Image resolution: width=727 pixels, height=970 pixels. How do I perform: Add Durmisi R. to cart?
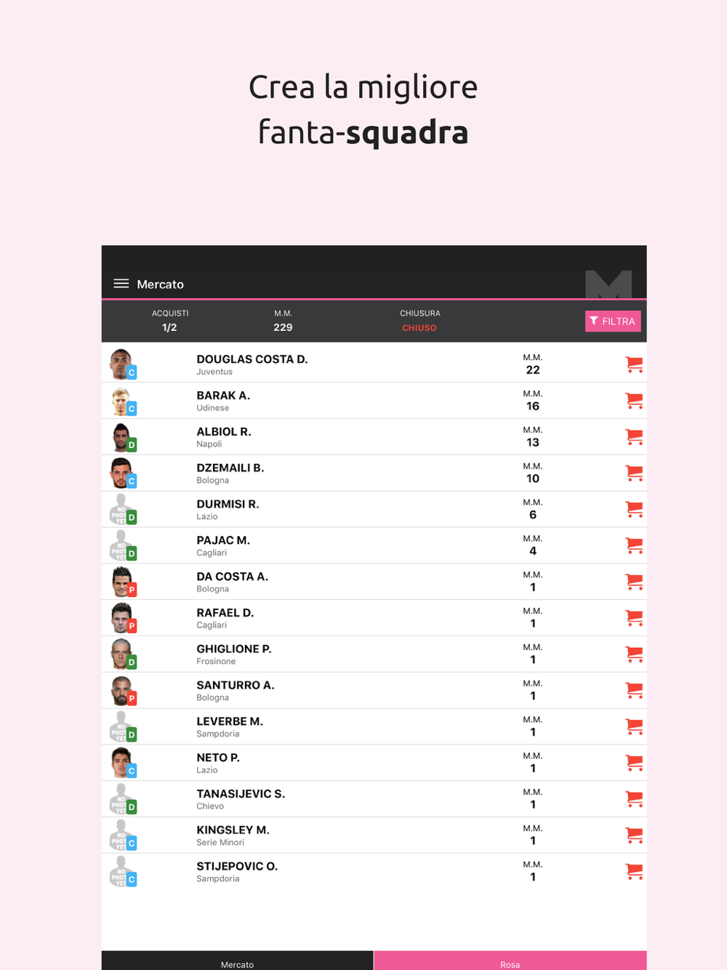tap(634, 509)
